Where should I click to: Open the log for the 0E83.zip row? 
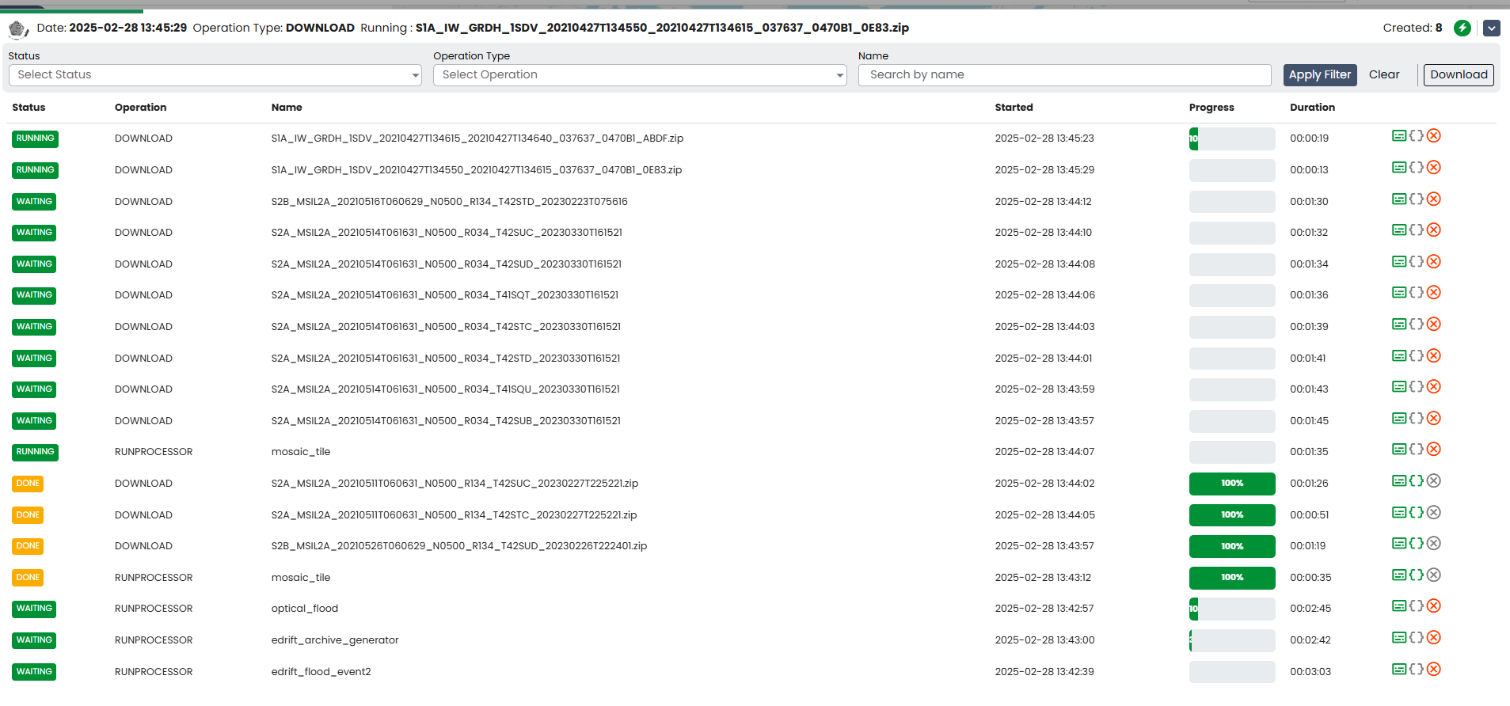coord(1399,168)
